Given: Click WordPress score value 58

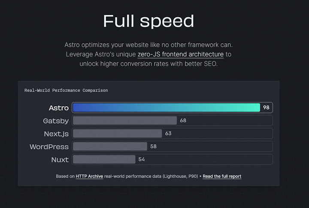Looking at the screenshot, I should (153, 146).
